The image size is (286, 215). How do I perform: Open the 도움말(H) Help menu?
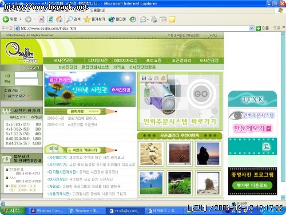point(97,10)
